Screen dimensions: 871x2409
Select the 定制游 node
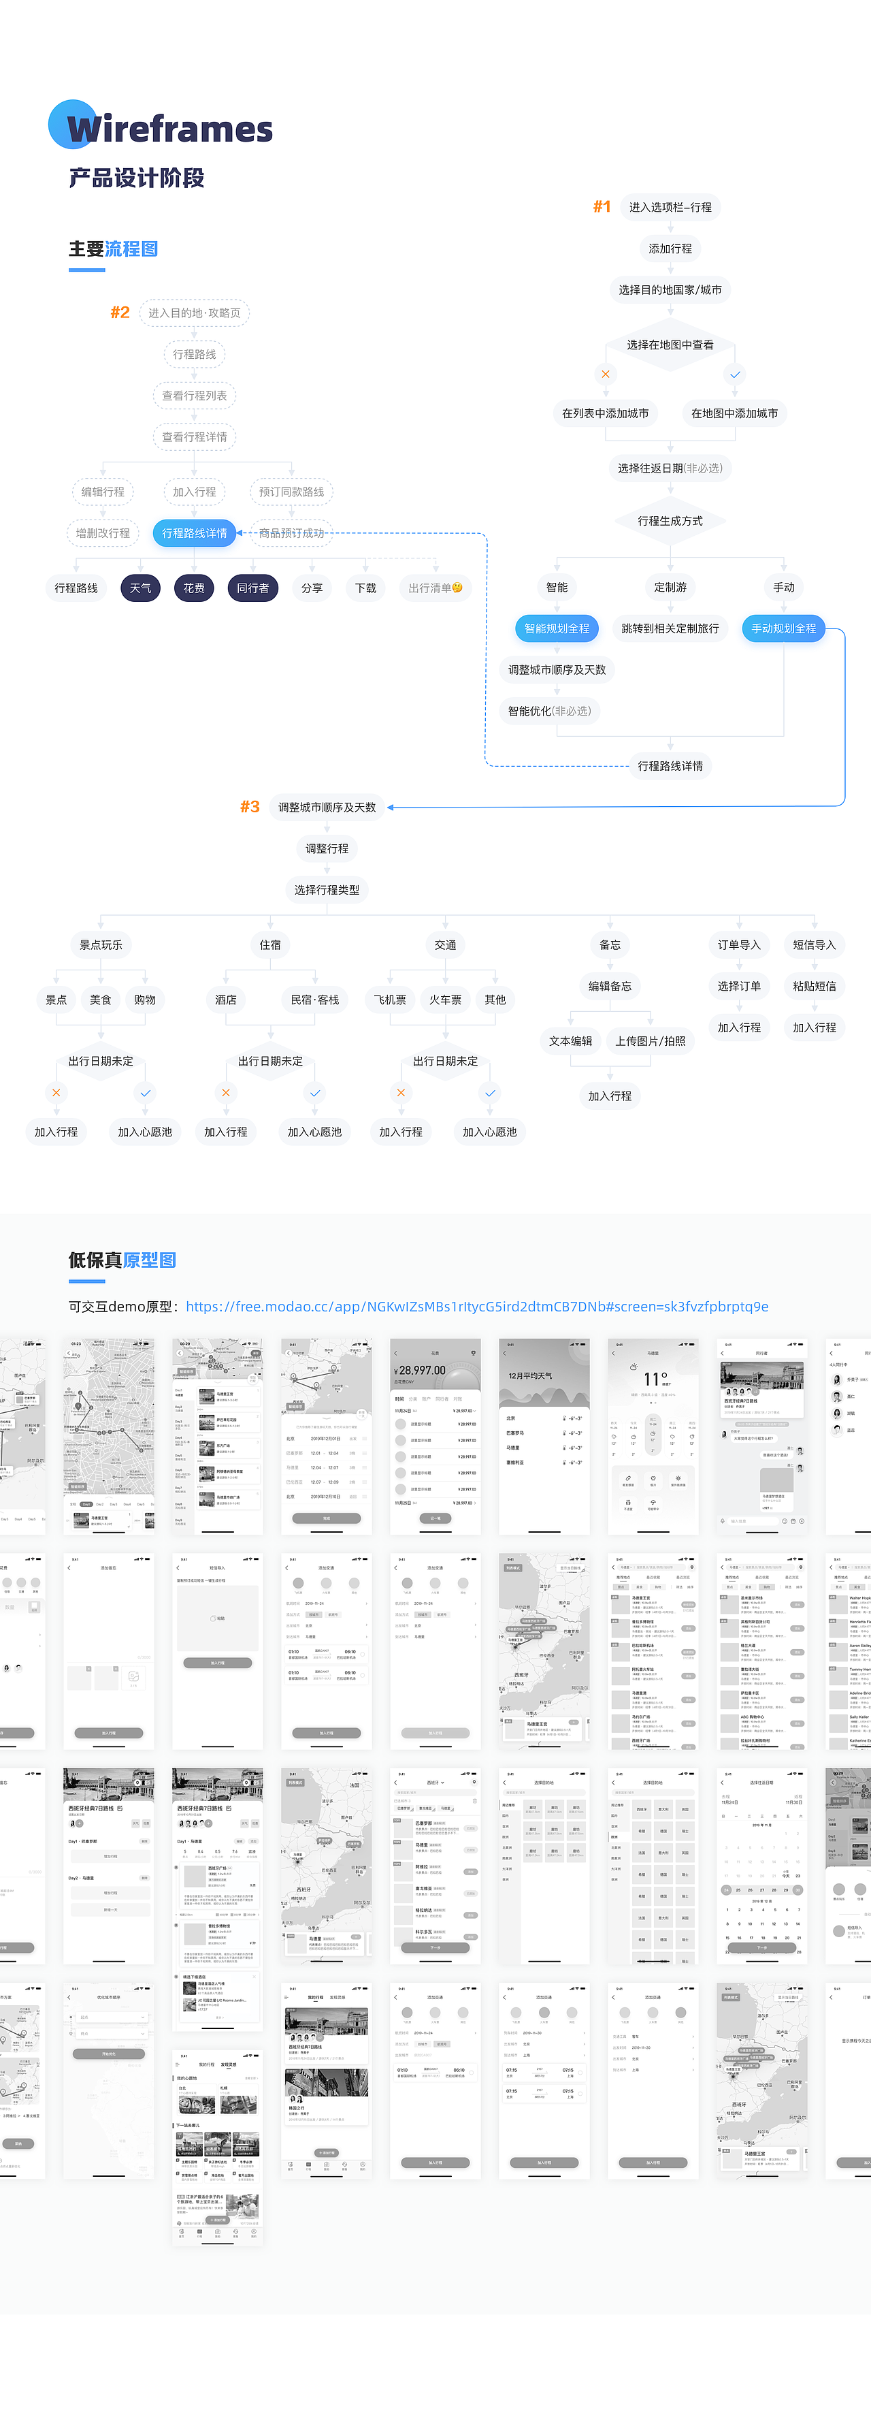(x=670, y=588)
